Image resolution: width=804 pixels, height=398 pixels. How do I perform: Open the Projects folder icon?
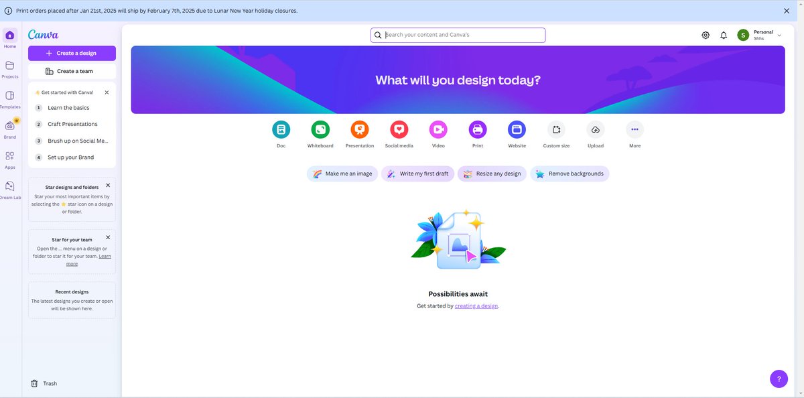(9, 66)
